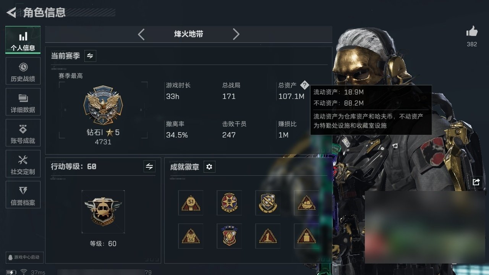Click the back arrow beside 角色信息
Image resolution: width=489 pixels, height=275 pixels.
(11, 13)
